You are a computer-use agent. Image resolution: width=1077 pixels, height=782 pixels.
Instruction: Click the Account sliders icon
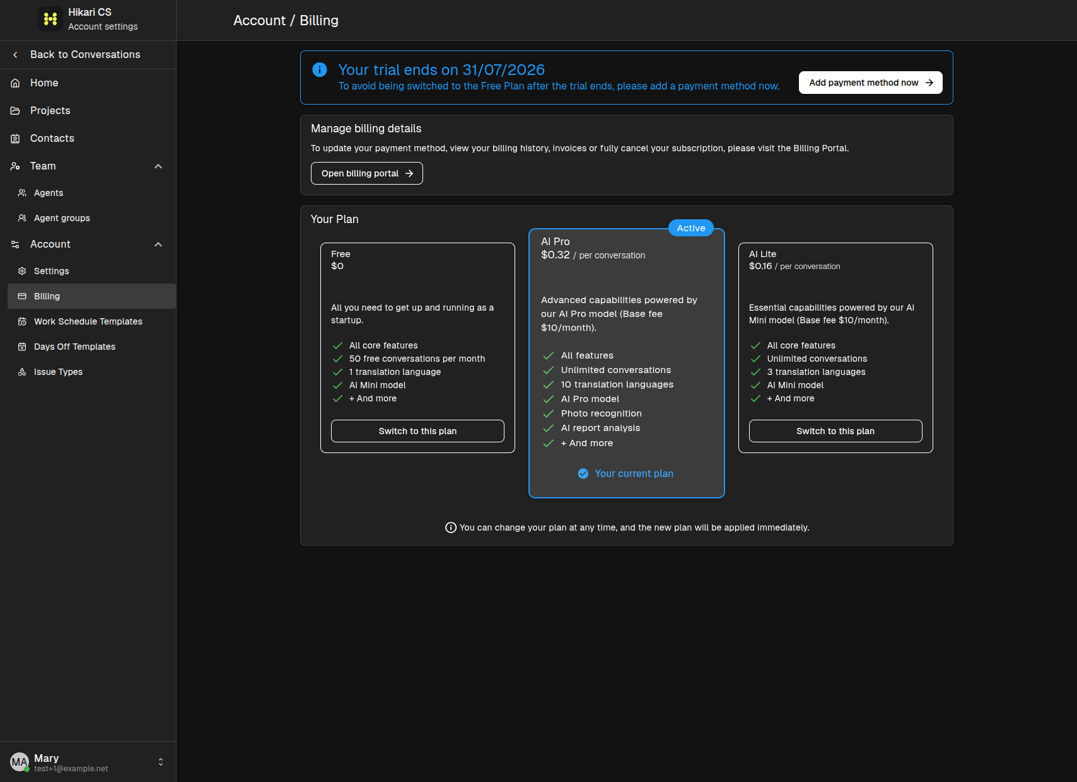point(15,244)
